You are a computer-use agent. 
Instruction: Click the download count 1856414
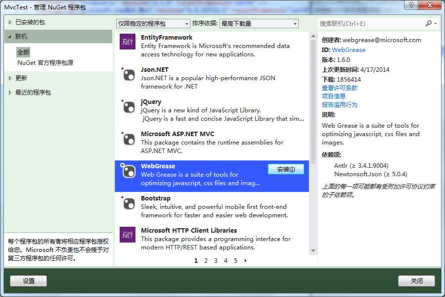349,80
